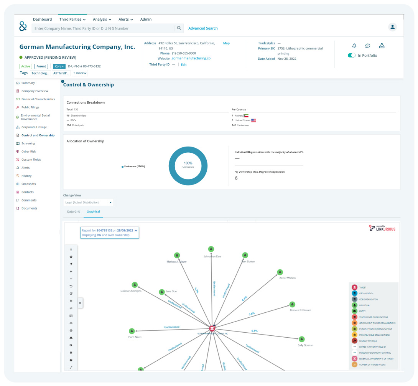Click the road icon in graph toolbar

coord(71,338)
